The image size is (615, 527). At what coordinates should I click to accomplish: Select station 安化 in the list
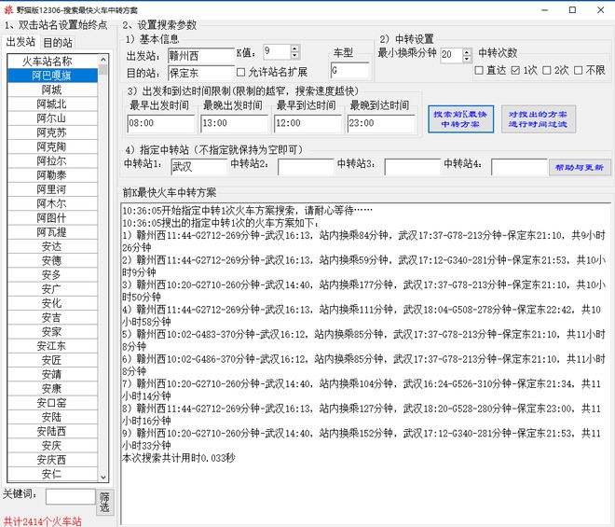52,303
